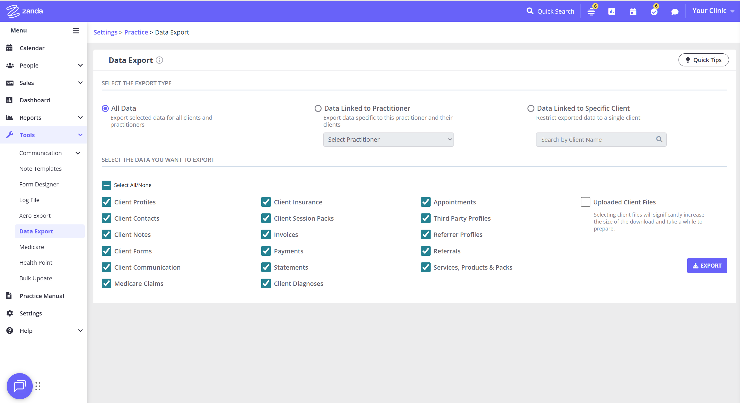
Task: Go to Form Designer menu item
Action: (x=39, y=184)
